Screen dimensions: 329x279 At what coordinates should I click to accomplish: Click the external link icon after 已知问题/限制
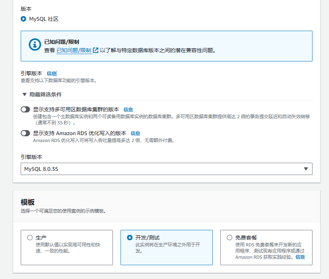pos(96,50)
